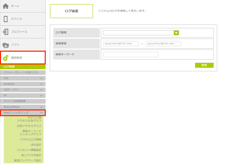This screenshot has width=227, height=165.
Task: Click the green gears 運用管理 icon
Action: coord(5,58)
